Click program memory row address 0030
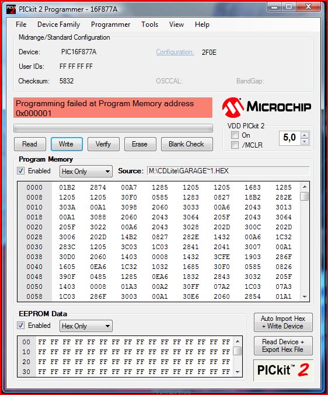 pos(34,247)
